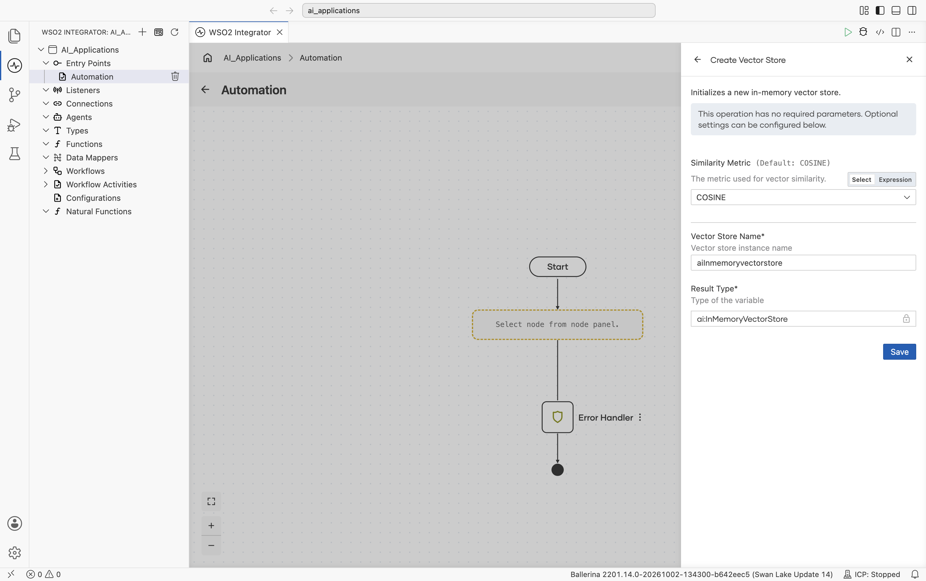
Task: Open Manage settings gear
Action: coord(14,553)
